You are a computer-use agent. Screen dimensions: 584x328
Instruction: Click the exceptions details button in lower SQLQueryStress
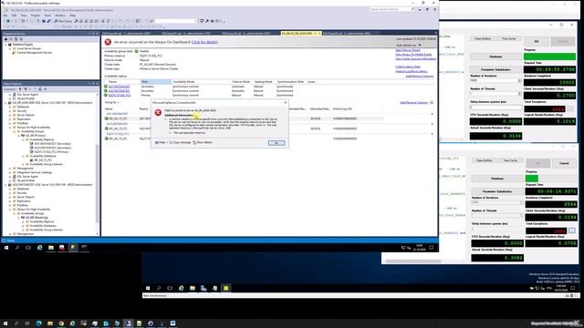572,231
